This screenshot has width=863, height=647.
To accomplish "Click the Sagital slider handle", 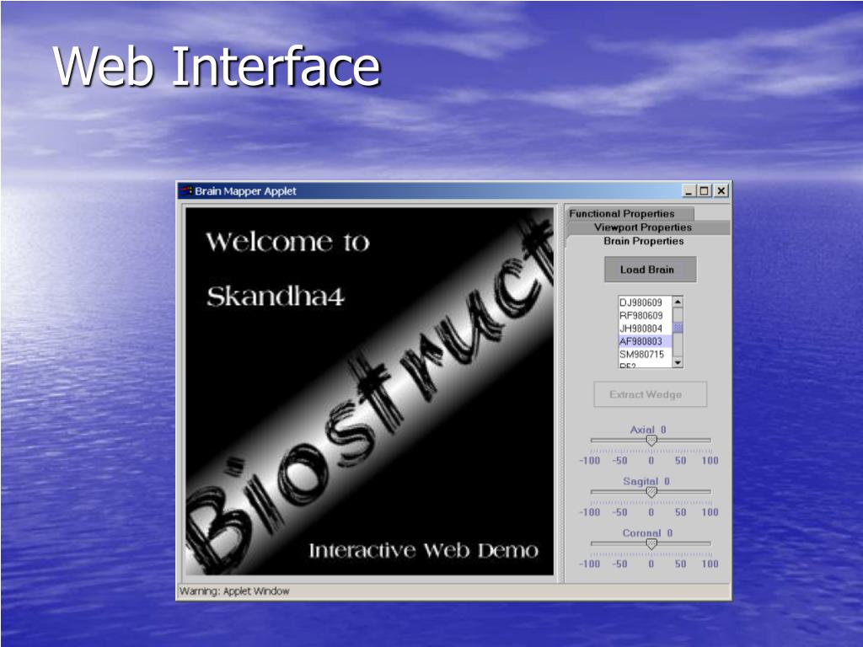I will 651,492.
